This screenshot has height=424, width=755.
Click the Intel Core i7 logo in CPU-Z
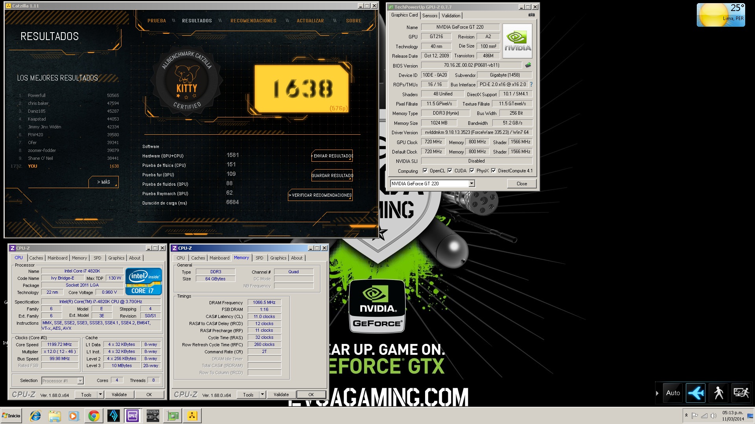coord(144,281)
